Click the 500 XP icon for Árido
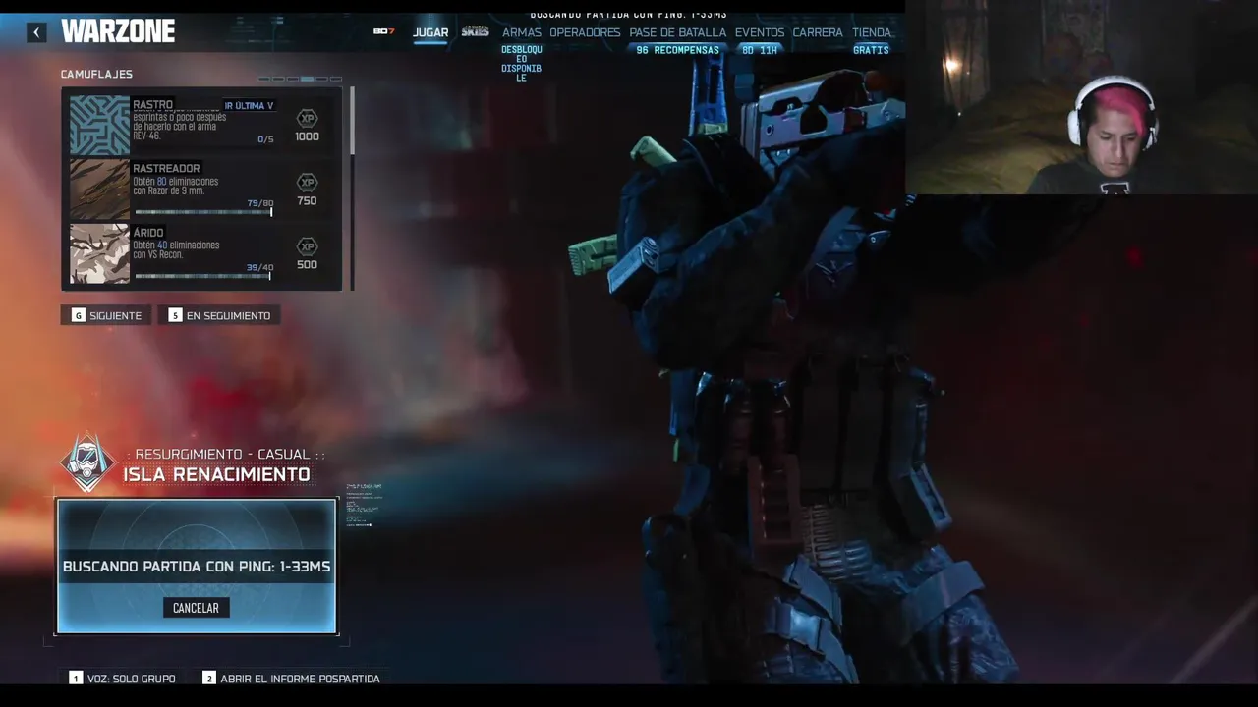The height and width of the screenshot is (707, 1258). pos(307,246)
